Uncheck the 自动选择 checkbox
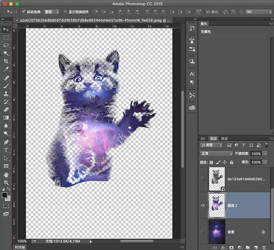 pos(23,11)
